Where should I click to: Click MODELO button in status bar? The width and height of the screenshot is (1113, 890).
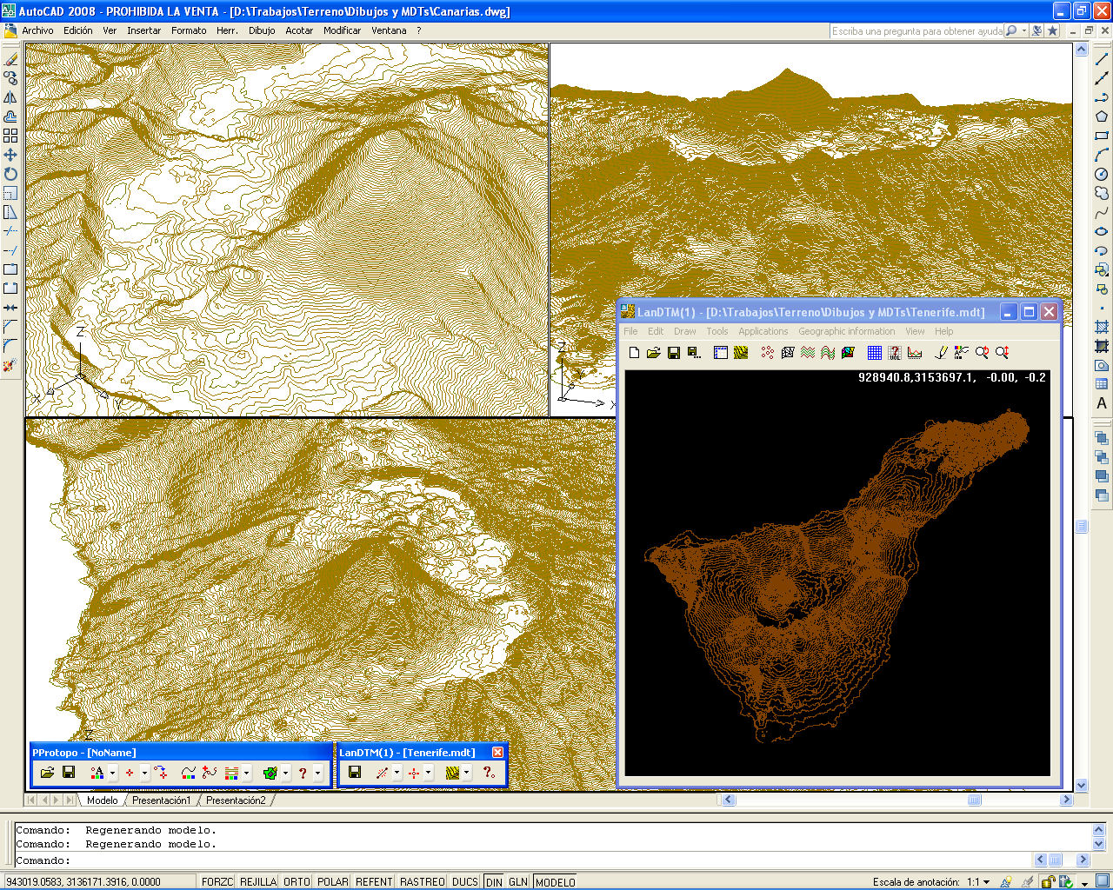tap(555, 881)
